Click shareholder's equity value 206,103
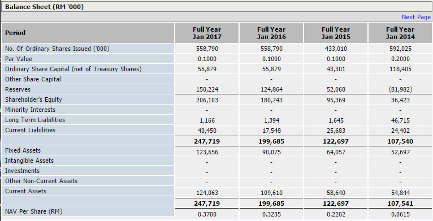The width and height of the screenshot is (433, 221). pos(207,100)
